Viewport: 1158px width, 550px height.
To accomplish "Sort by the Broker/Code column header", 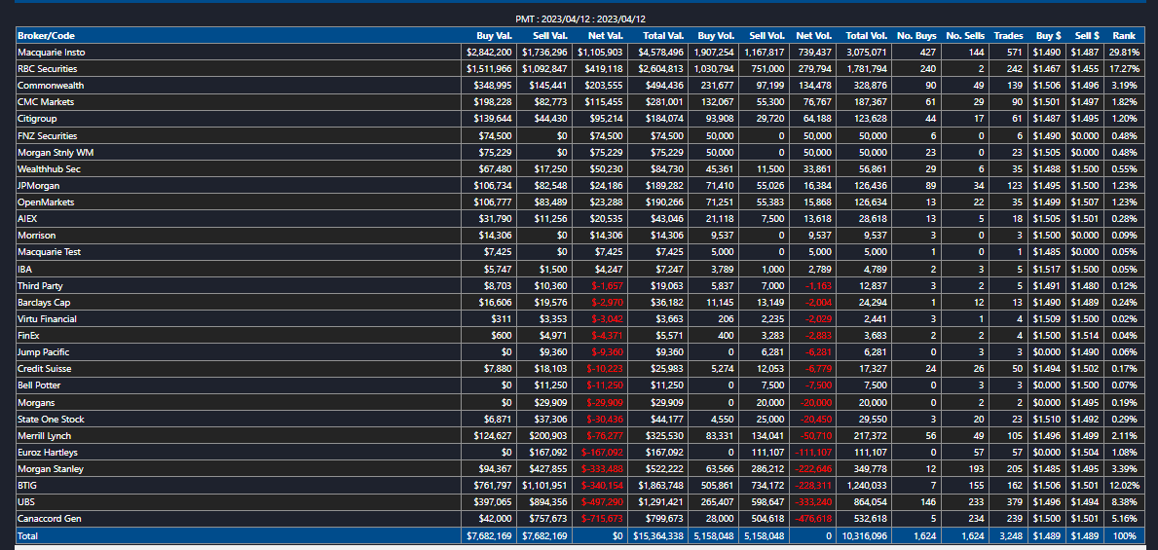I will coord(46,35).
